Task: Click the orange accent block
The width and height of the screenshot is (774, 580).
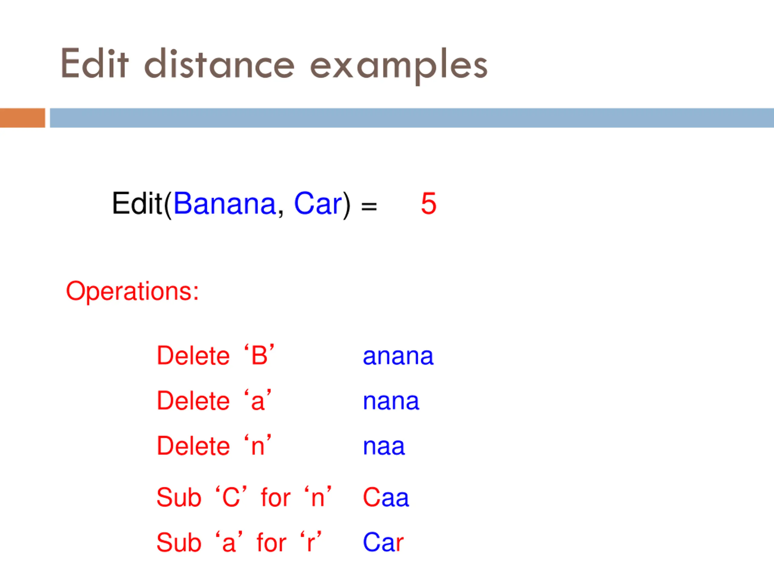Action: pos(22,118)
